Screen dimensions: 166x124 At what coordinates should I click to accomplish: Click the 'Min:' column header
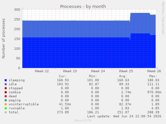point(93,76)
